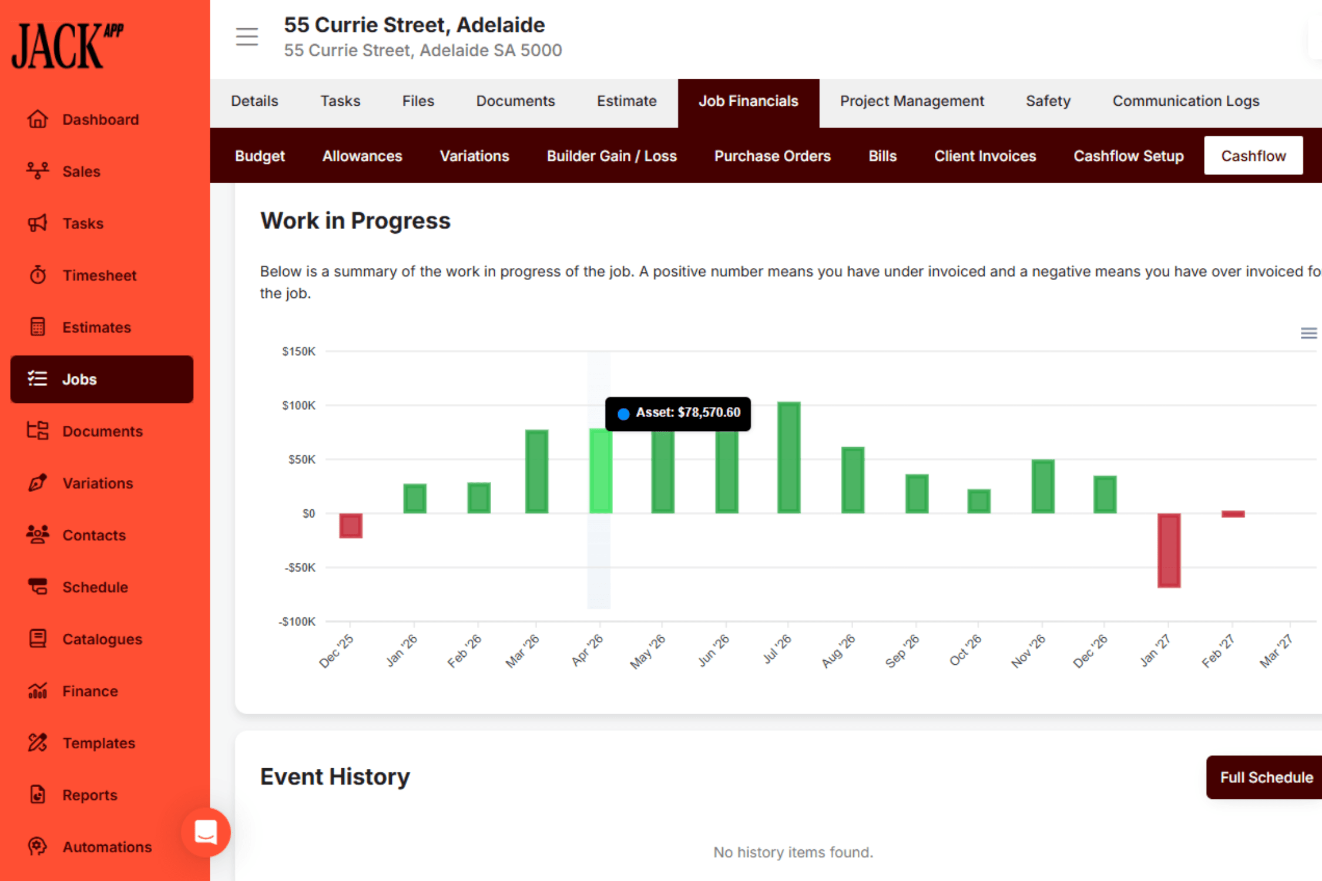This screenshot has height=881, width=1322.
Task: Open the Dashboard from the sidebar
Action: point(100,119)
